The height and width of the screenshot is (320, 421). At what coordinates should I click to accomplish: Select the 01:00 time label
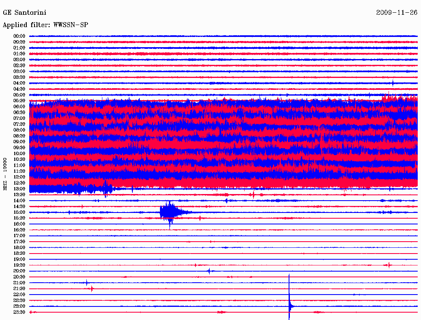(x=19, y=48)
